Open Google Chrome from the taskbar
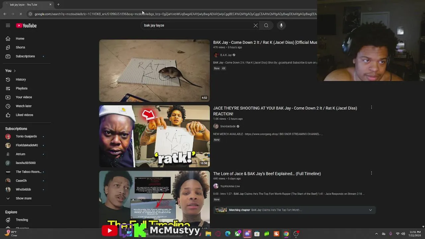Screen dimensions: 425x239 click(x=286, y=234)
